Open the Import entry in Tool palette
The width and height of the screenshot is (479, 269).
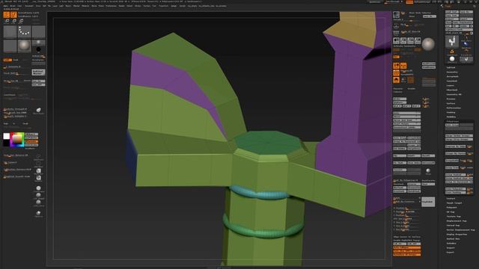point(451,248)
